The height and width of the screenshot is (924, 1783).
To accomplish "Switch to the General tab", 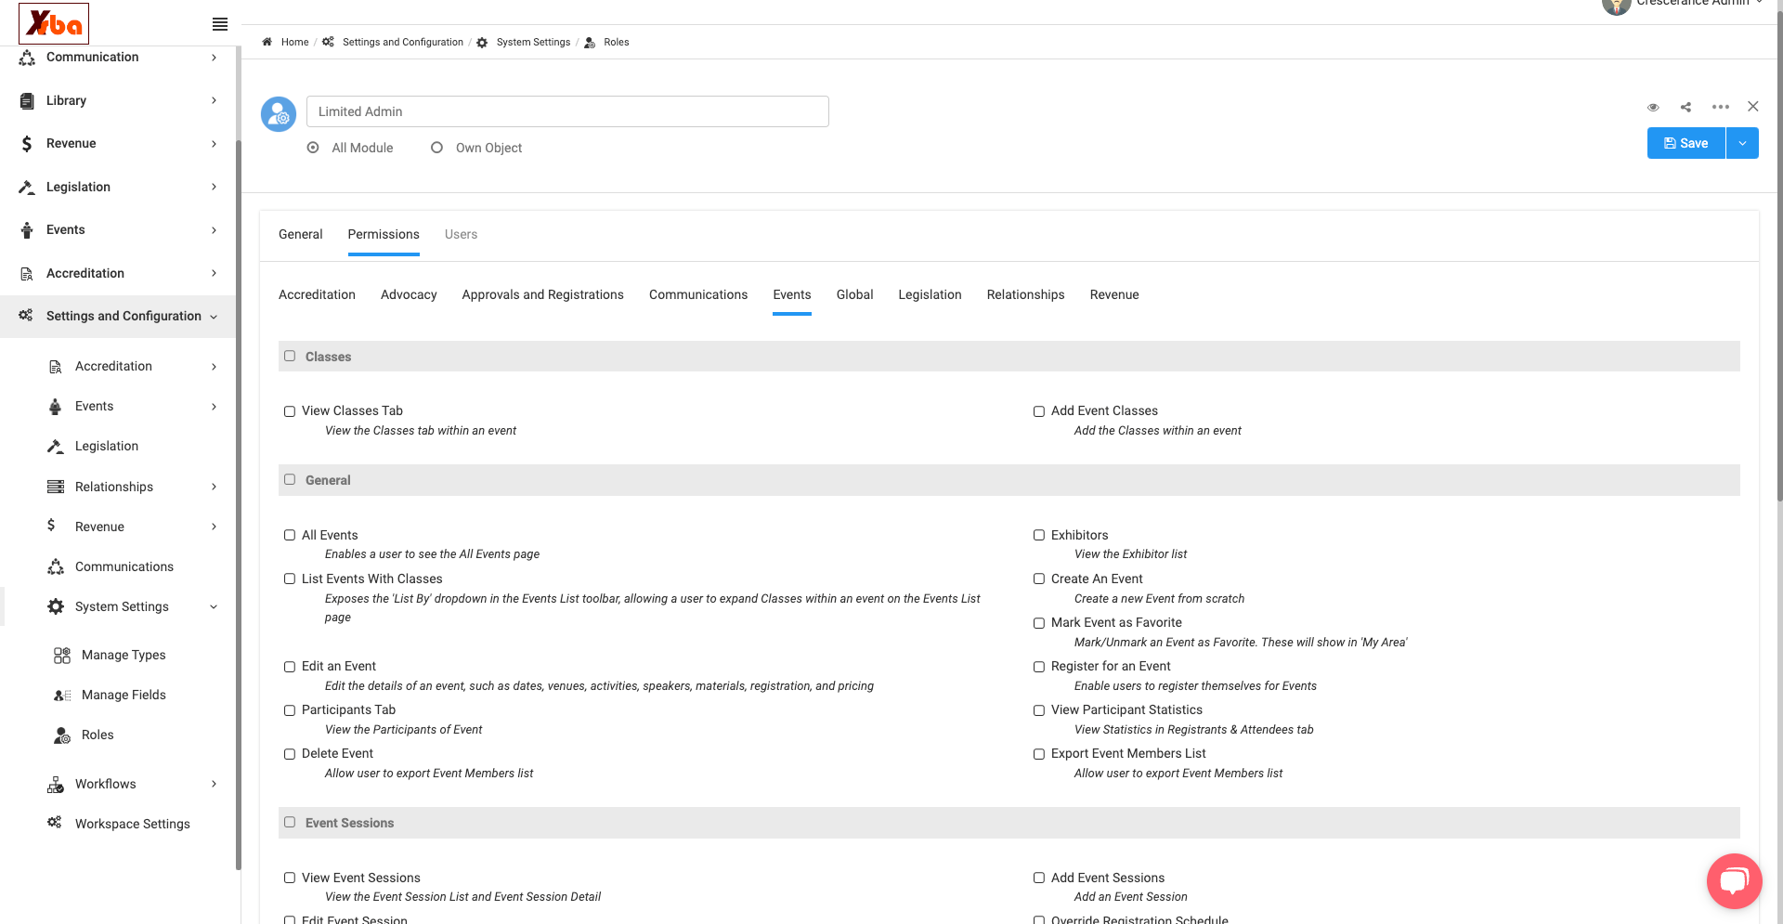I will (301, 234).
